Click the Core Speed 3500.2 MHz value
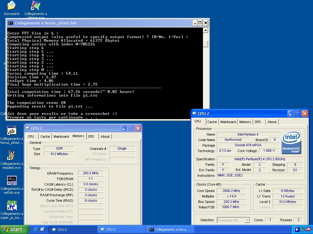 click(231, 191)
